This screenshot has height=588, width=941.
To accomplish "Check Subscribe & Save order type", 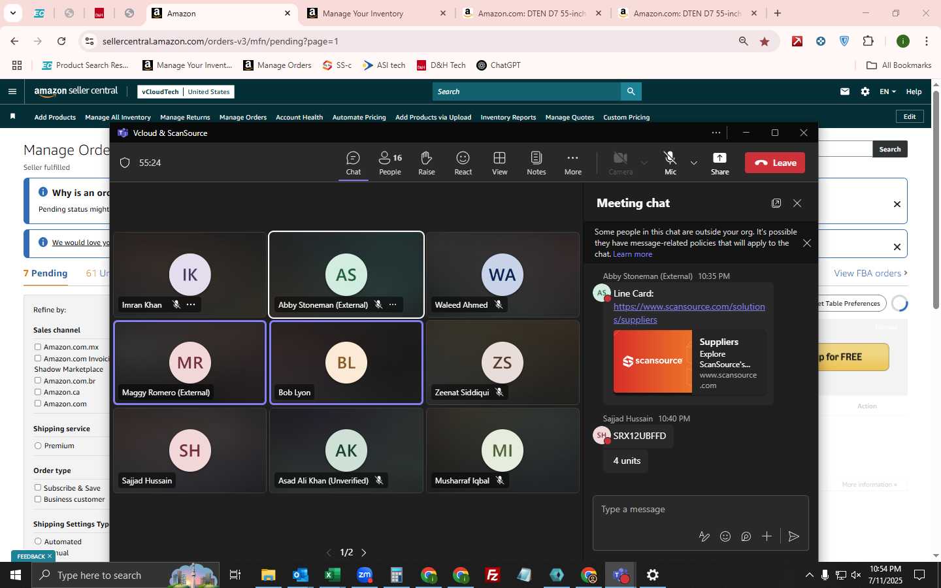I will [x=38, y=487].
